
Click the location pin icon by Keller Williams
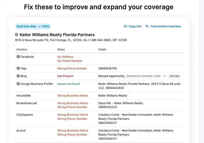pos(17,35)
